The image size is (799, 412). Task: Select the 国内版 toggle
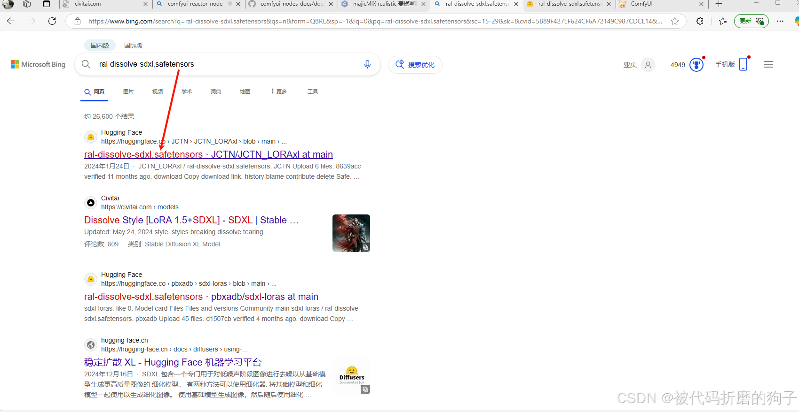click(x=100, y=46)
